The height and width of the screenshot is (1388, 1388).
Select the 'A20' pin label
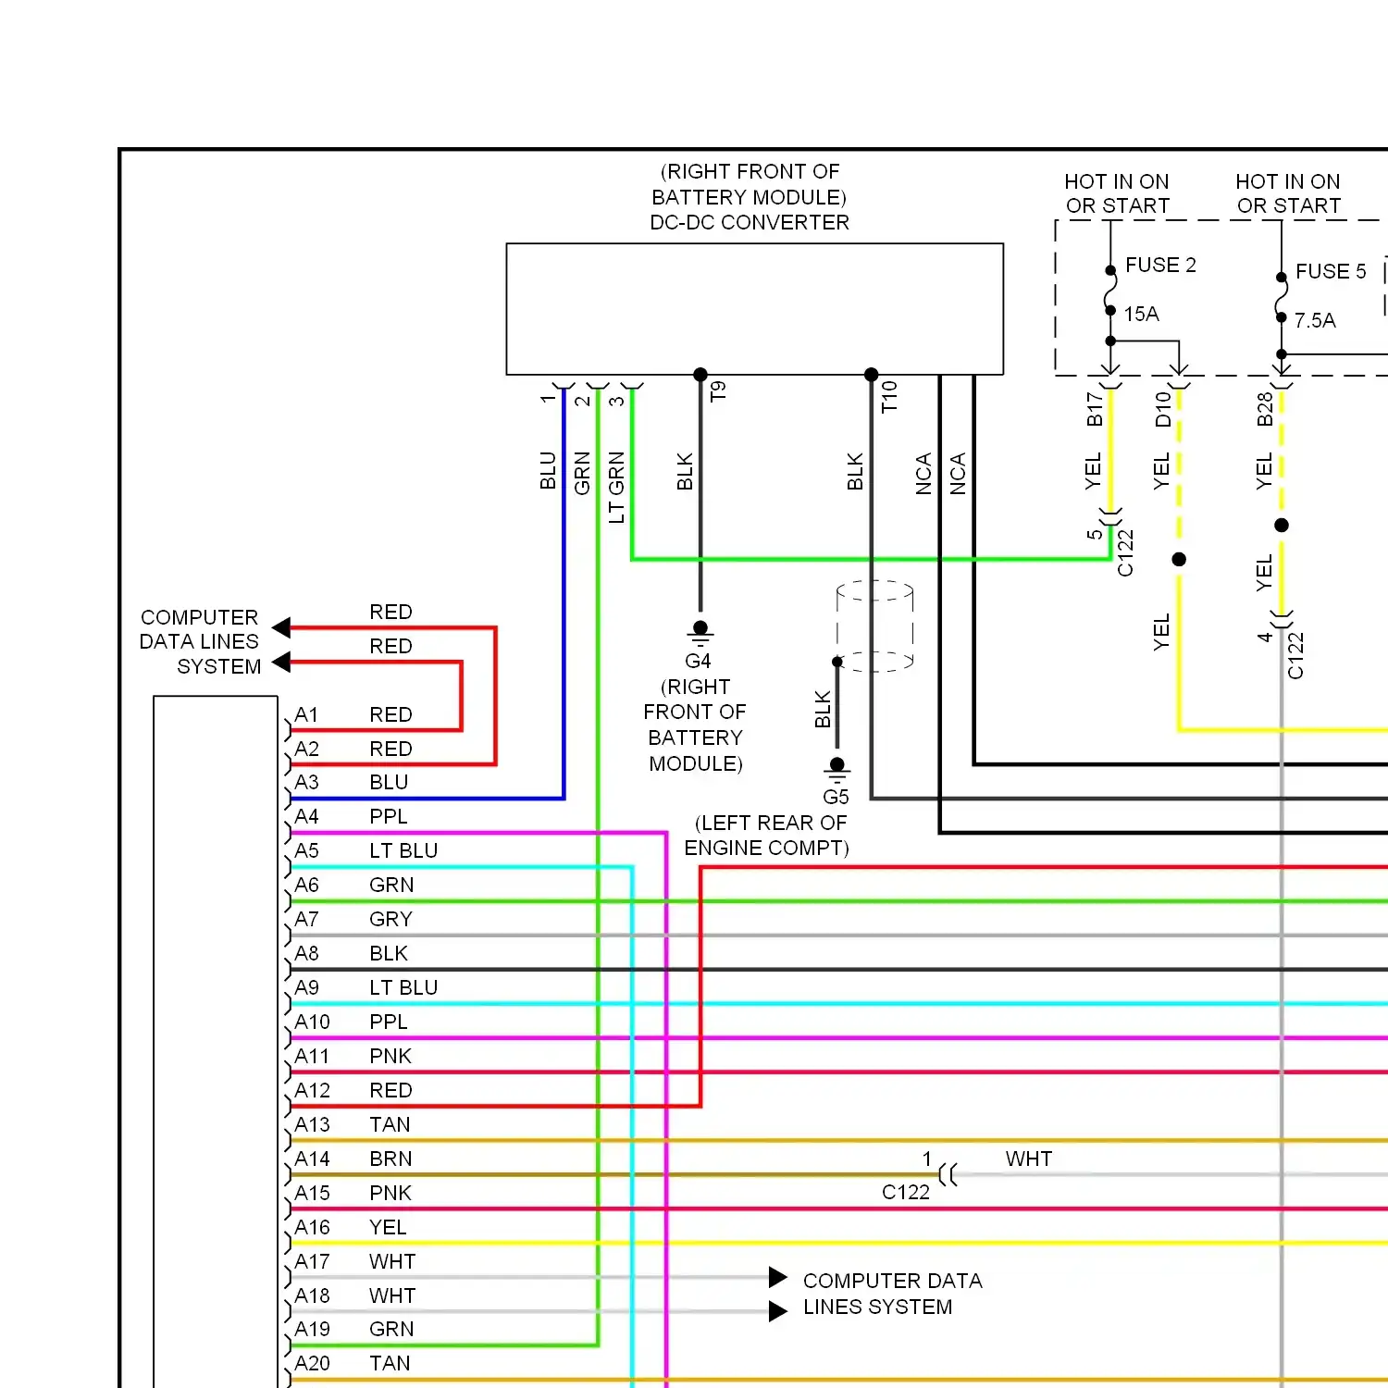click(x=312, y=1364)
